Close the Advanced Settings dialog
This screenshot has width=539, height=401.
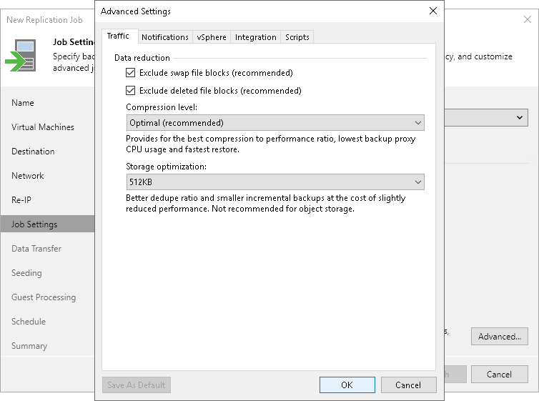(x=432, y=11)
